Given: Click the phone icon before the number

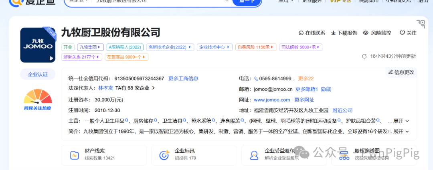Looking at the screenshot, I should 256,79.
